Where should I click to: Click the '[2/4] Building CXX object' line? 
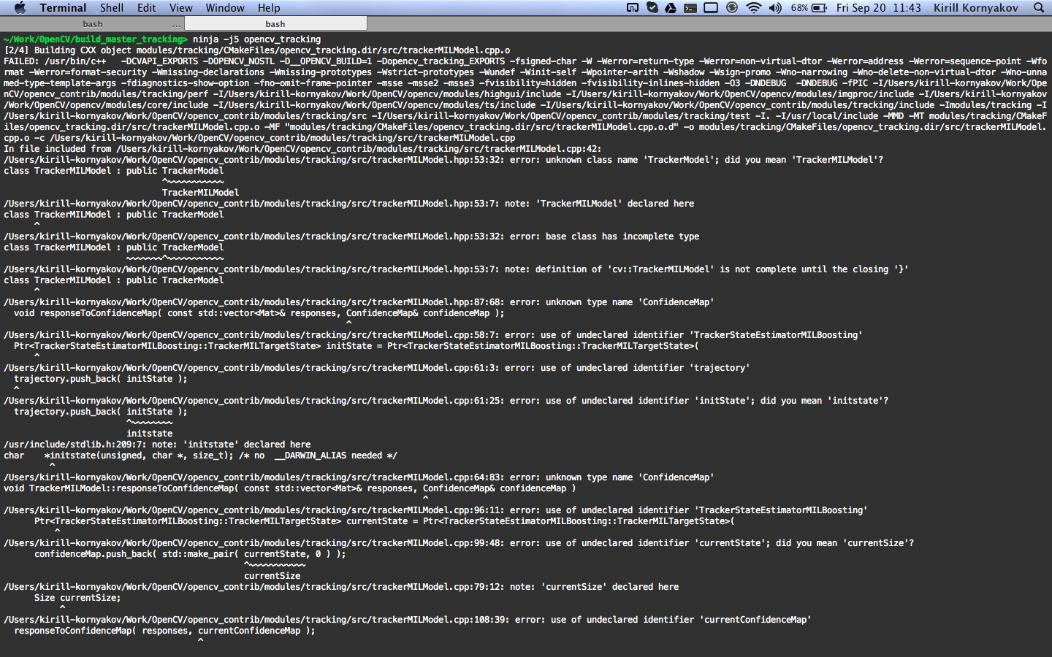point(257,50)
